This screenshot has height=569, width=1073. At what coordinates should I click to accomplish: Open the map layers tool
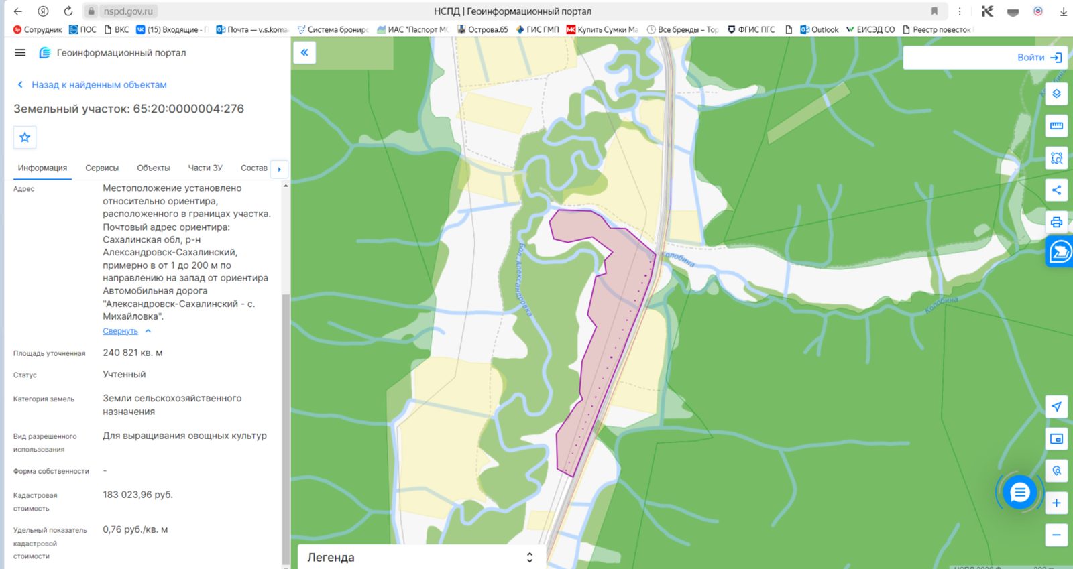pyautogui.click(x=1056, y=94)
